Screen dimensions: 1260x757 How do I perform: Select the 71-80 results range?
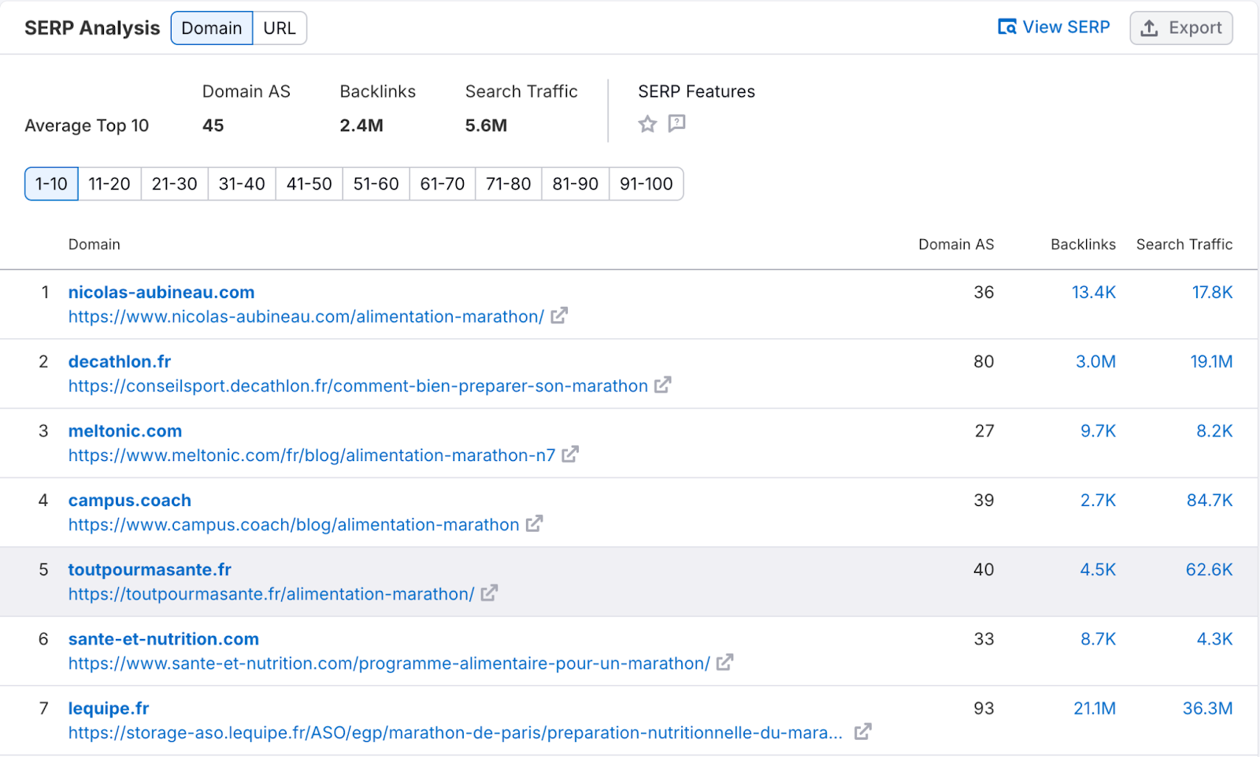(509, 184)
